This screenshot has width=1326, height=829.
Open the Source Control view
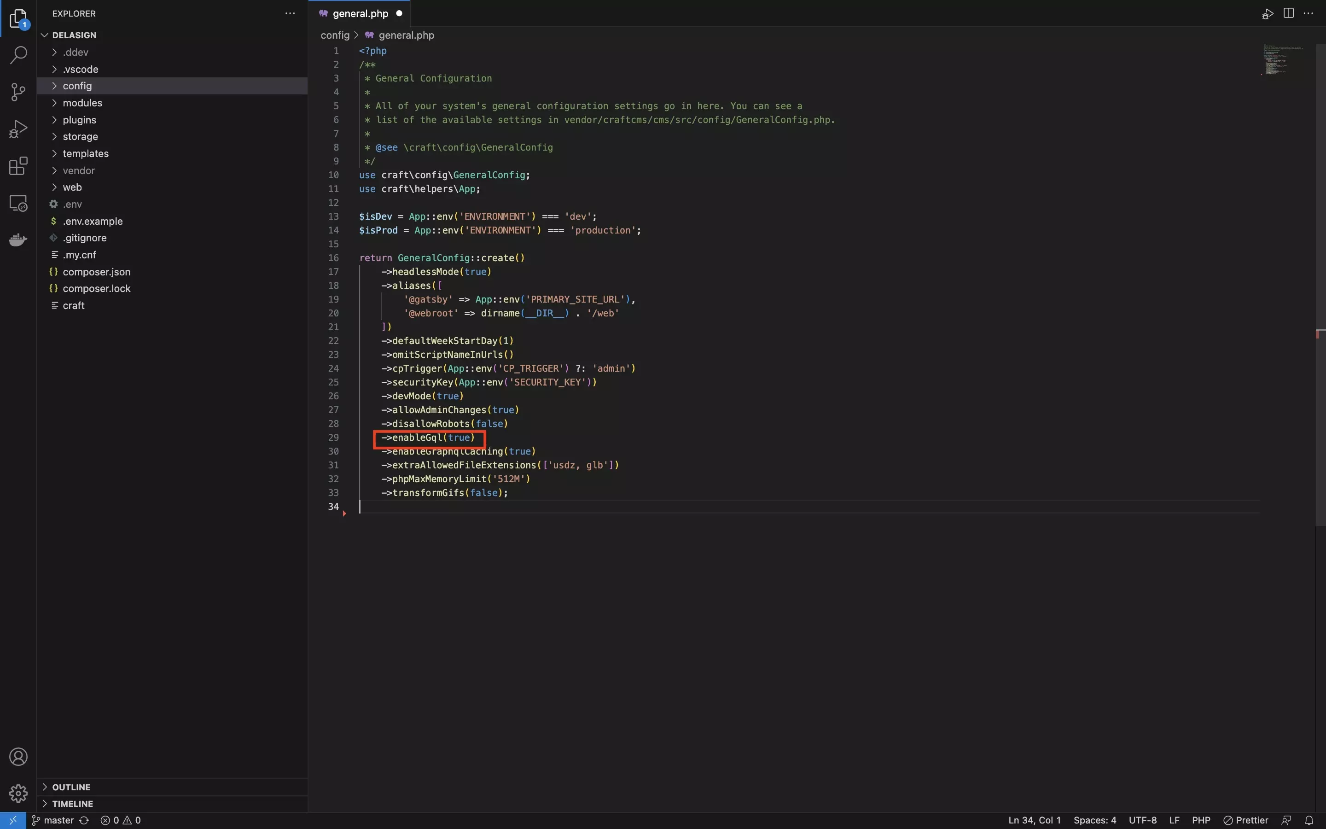[x=18, y=92]
